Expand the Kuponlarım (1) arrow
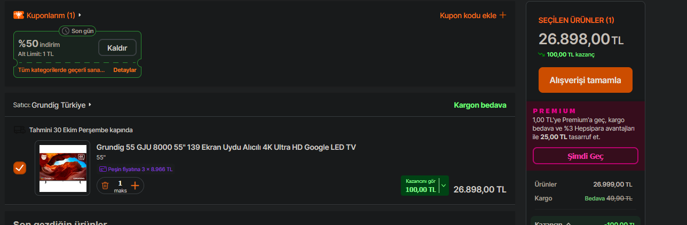Image resolution: width=687 pixels, height=225 pixels. click(x=80, y=15)
